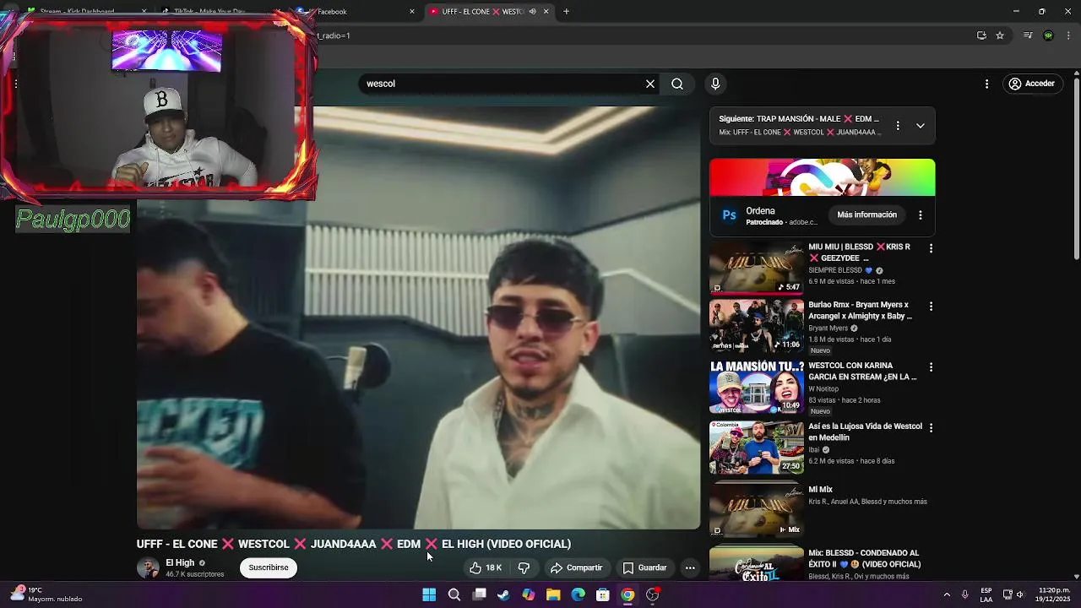Open Windows Start menu
Image resolution: width=1081 pixels, height=608 pixels.
[x=429, y=595]
